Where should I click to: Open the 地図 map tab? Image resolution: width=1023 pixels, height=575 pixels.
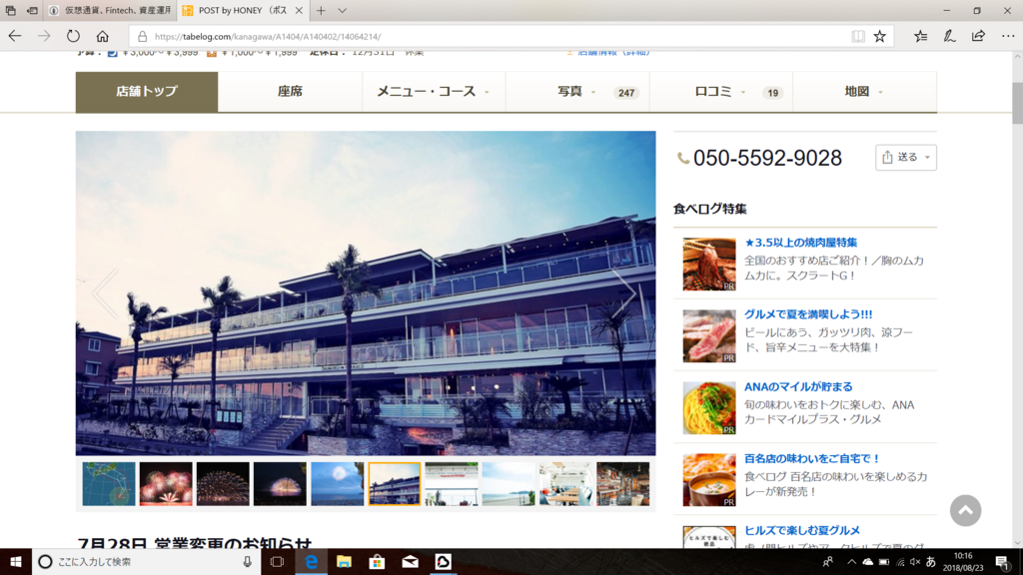(x=864, y=92)
